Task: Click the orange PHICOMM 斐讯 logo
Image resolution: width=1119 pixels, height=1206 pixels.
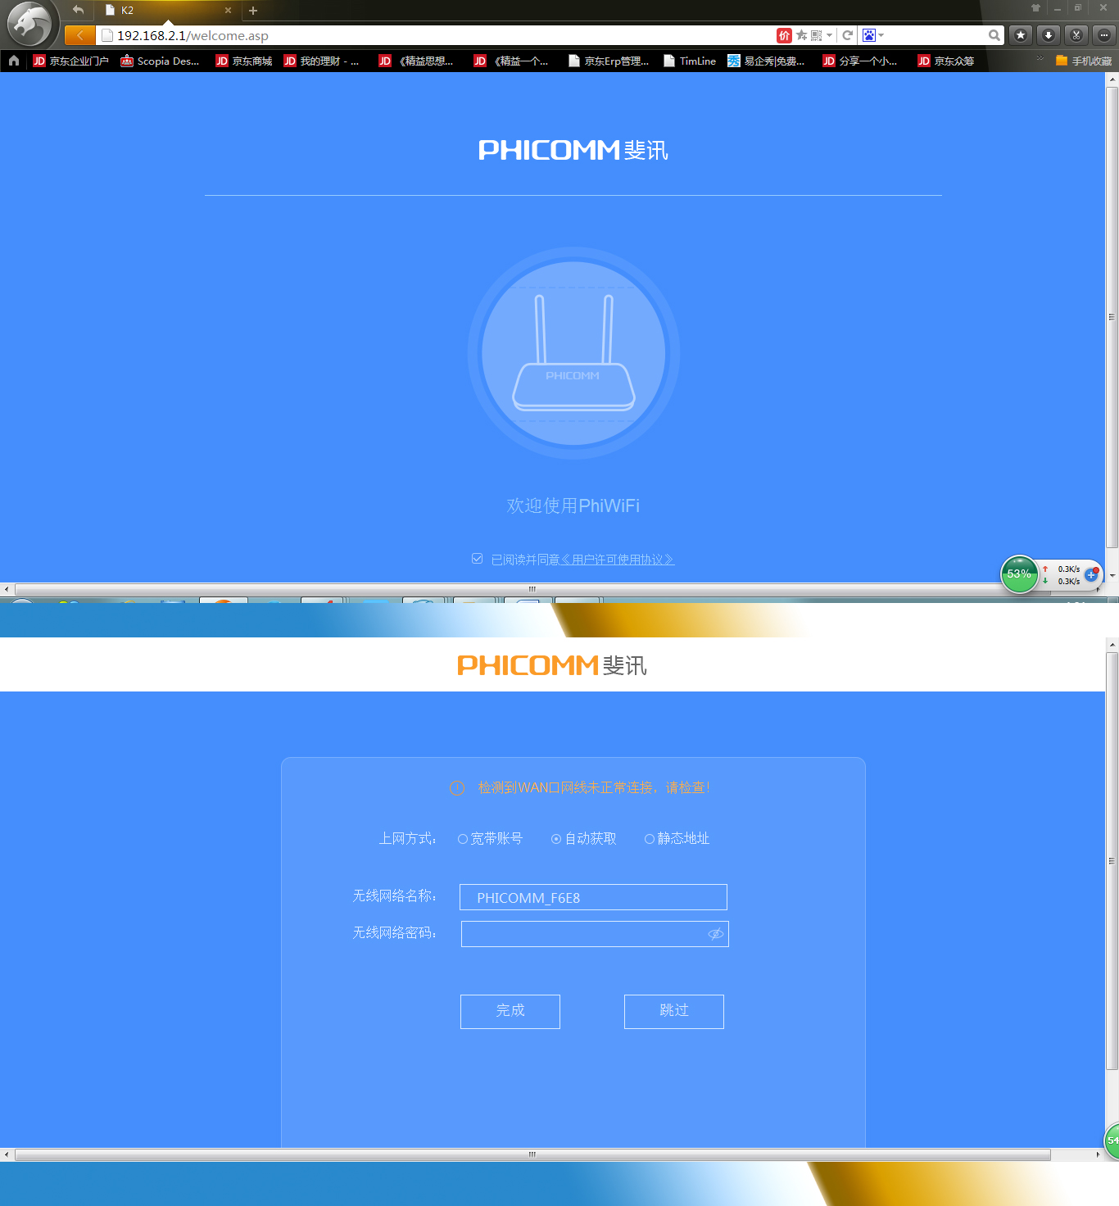Action: [x=552, y=665]
